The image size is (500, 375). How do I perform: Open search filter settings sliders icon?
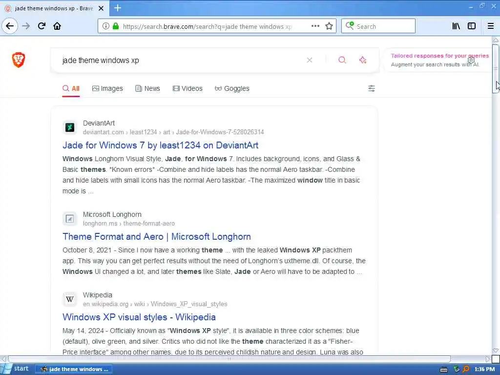pyautogui.click(x=372, y=88)
